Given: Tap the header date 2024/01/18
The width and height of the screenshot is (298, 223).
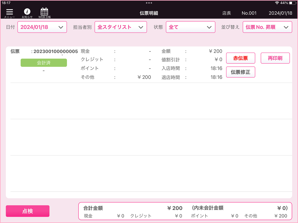Looking at the screenshot, I should click(x=280, y=13).
